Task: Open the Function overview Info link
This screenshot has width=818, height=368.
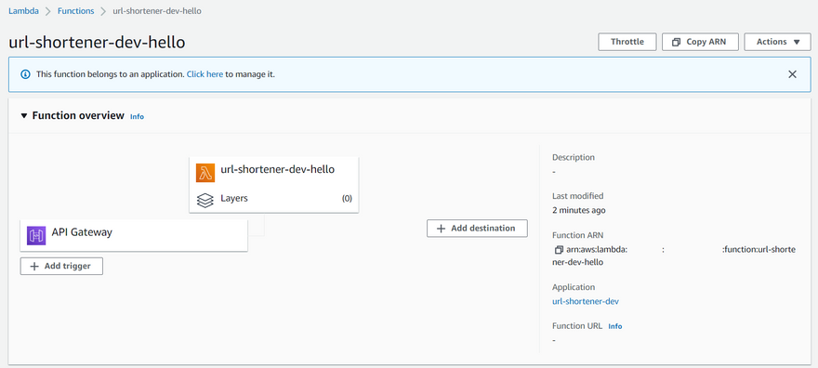Action: coord(138,117)
